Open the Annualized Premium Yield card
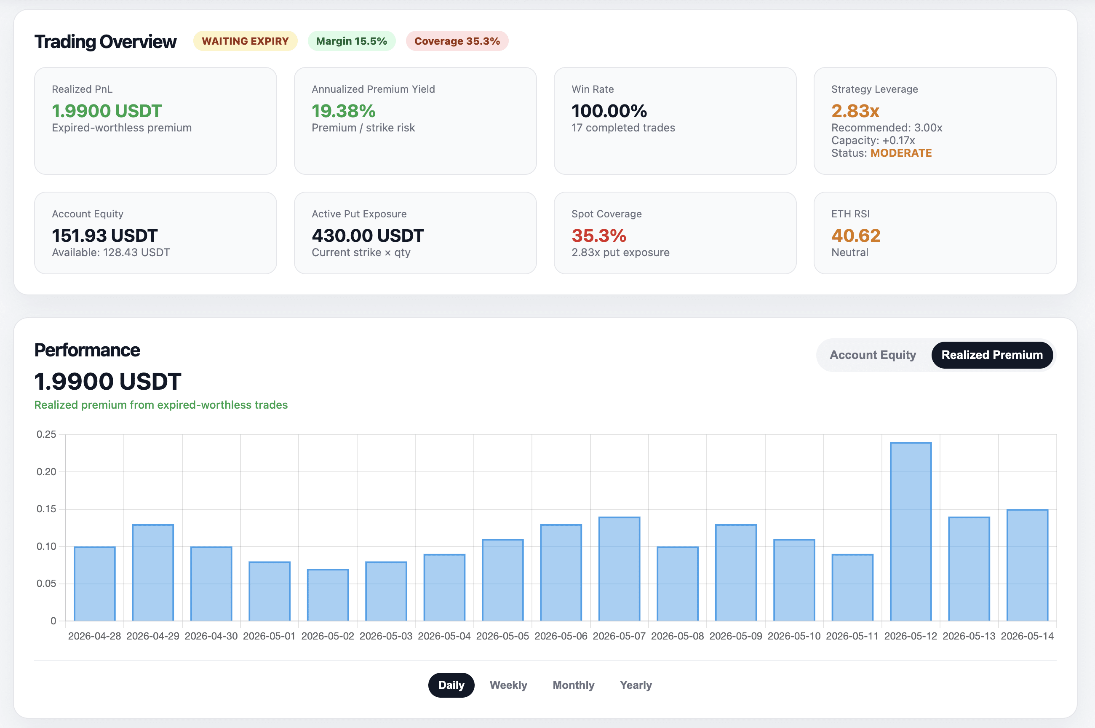The image size is (1095, 728). [415, 121]
